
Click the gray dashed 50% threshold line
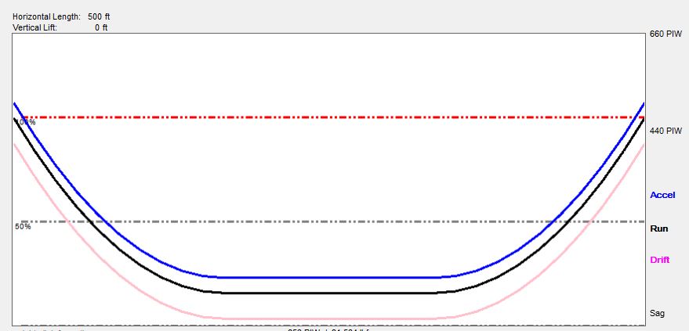click(x=329, y=221)
